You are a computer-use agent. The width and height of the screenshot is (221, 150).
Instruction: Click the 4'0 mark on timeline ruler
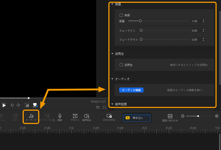[145, 128]
